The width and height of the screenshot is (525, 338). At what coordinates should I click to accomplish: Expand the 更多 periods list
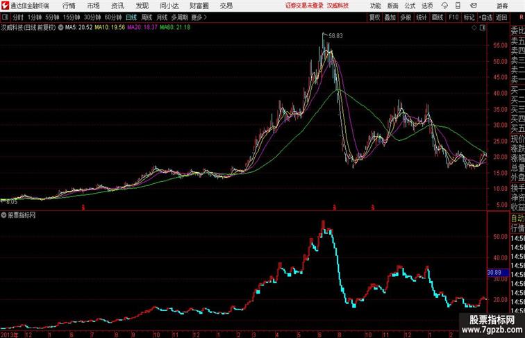[x=199, y=17]
